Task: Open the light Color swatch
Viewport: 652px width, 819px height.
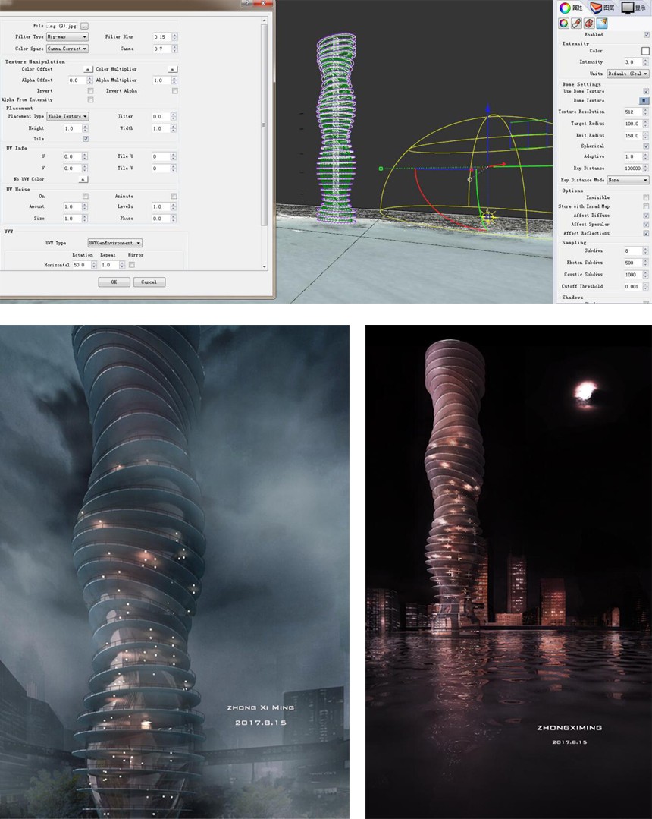Action: [645, 51]
